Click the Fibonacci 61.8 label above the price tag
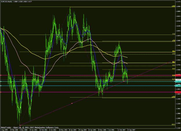This screenshot has height=131, width=181. click(173, 79)
